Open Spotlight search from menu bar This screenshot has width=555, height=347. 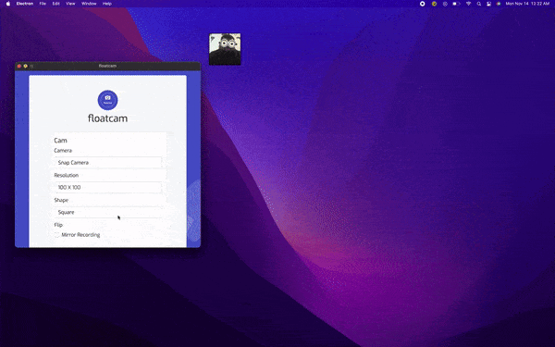click(479, 4)
